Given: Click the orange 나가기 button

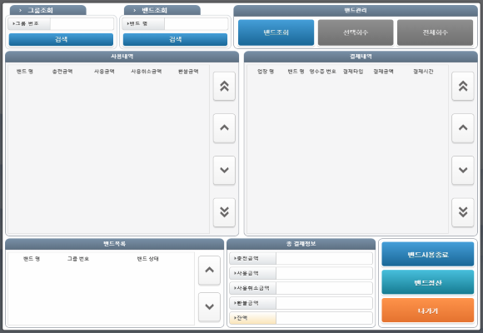Looking at the screenshot, I should [428, 311].
